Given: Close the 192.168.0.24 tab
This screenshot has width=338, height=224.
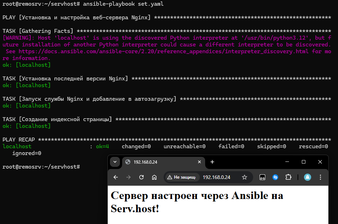Looking at the screenshot, I should click(199, 162).
